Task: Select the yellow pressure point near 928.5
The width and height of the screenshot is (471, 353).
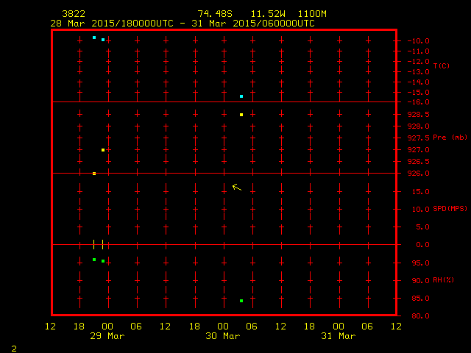Action: pos(241,115)
